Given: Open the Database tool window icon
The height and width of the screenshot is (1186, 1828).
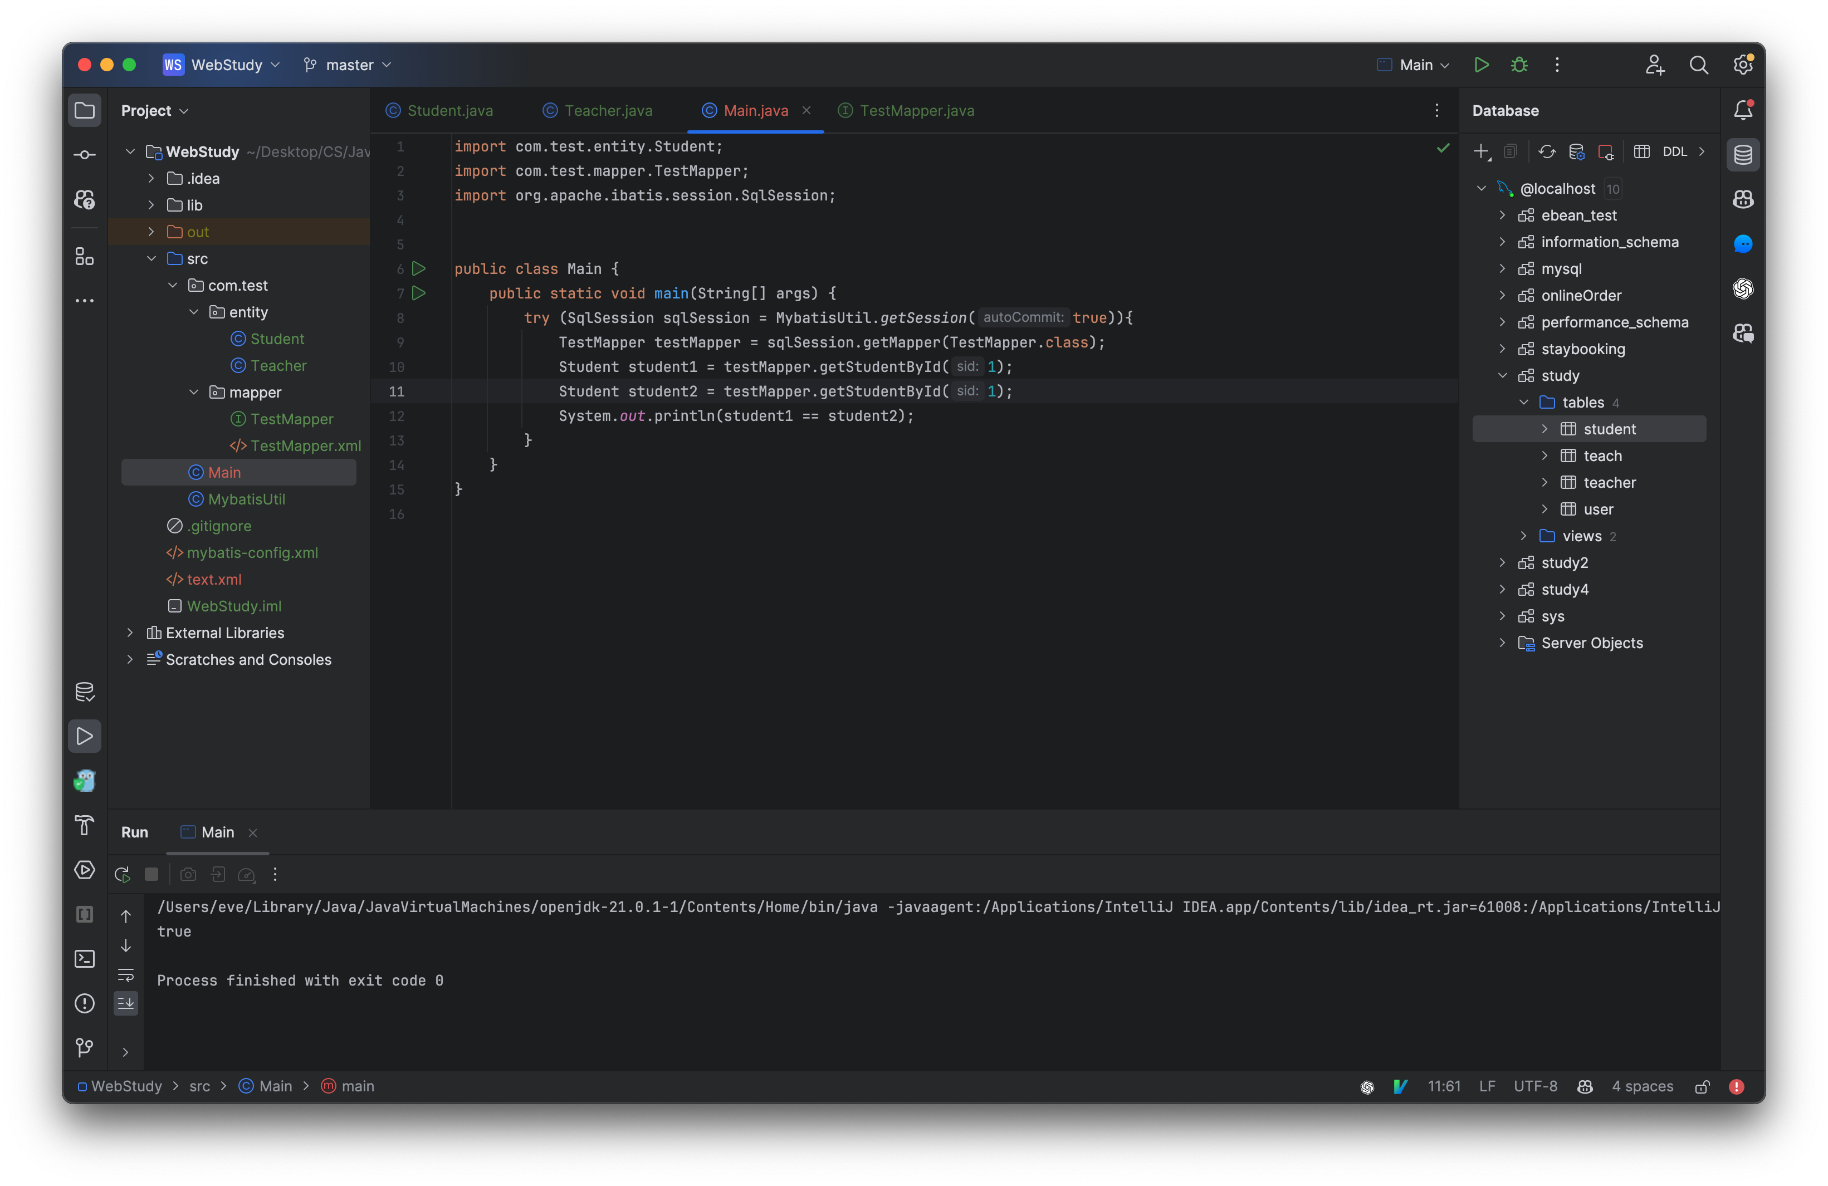Looking at the screenshot, I should (x=1743, y=155).
